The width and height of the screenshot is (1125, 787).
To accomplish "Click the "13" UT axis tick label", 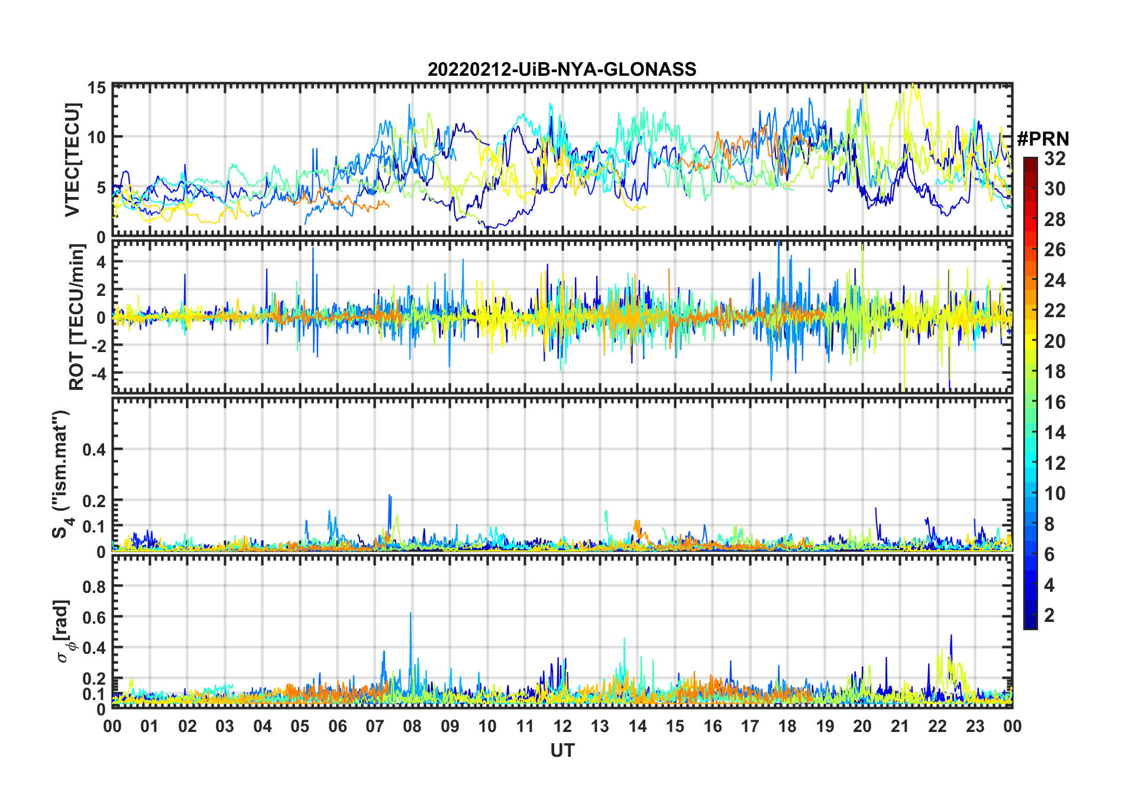I will [x=600, y=726].
